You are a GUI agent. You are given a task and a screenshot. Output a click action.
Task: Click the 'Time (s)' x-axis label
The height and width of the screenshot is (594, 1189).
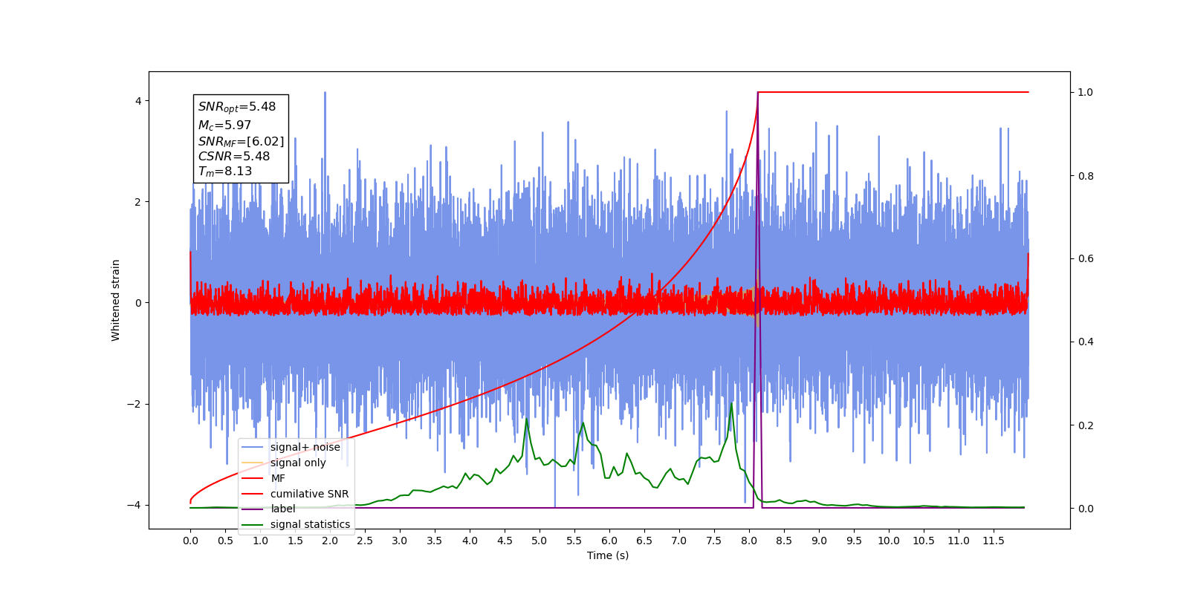coord(608,555)
